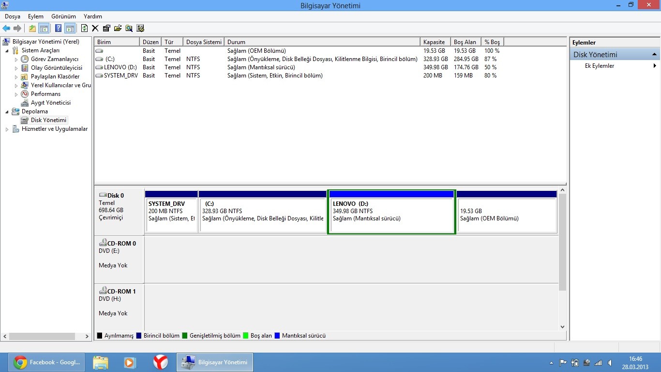Open the Görünüm menu
661x372 pixels.
pyautogui.click(x=63, y=16)
